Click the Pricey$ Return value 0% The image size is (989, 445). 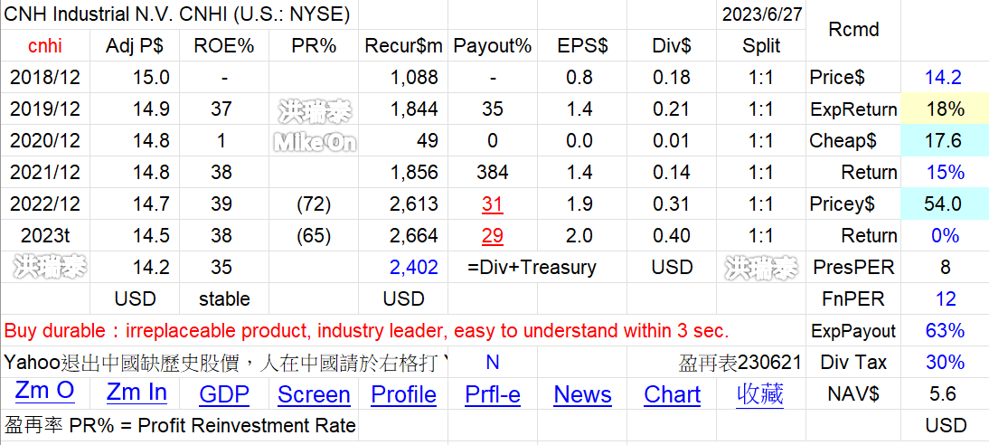click(946, 235)
